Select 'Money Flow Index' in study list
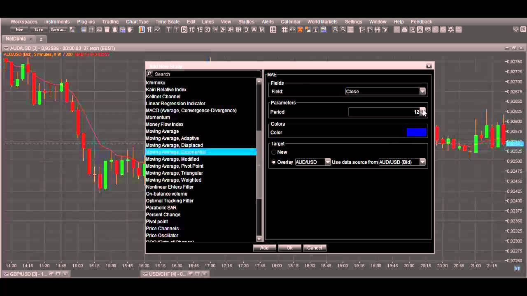This screenshot has height=296, width=527. [165, 125]
